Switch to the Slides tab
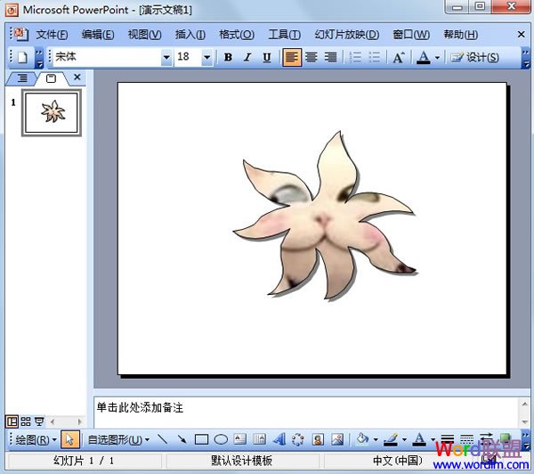The image size is (534, 474). (x=51, y=78)
